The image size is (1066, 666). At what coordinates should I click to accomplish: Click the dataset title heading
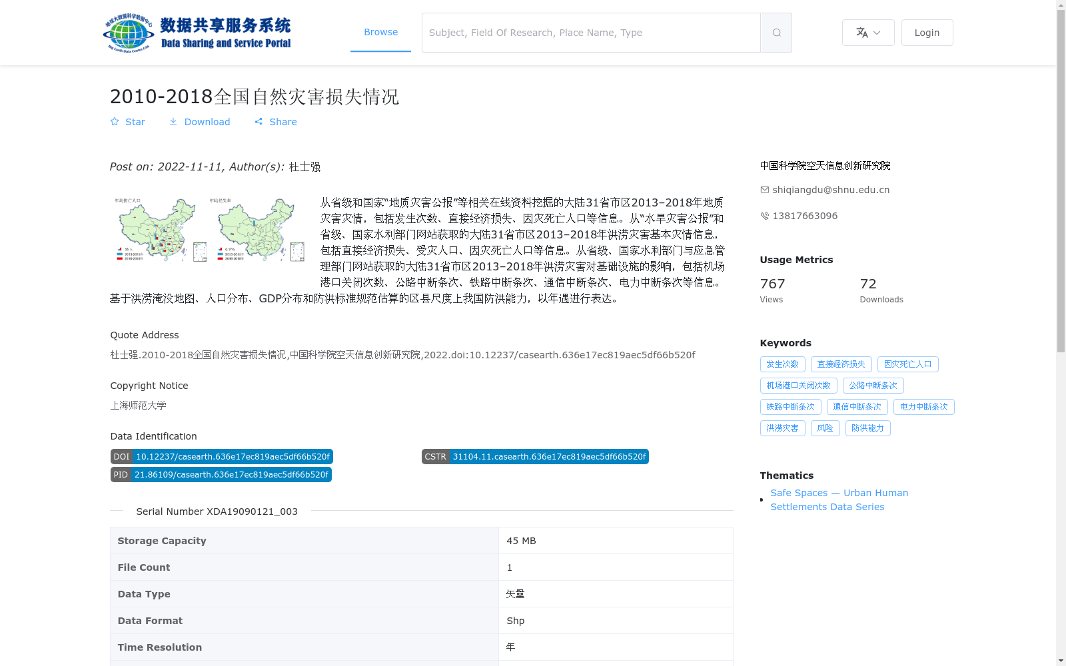click(255, 97)
